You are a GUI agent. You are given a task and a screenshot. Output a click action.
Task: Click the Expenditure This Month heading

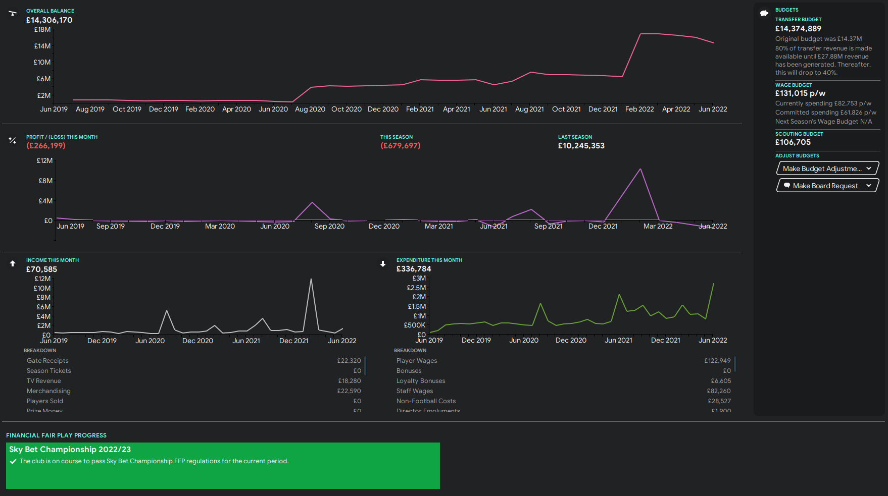click(429, 260)
